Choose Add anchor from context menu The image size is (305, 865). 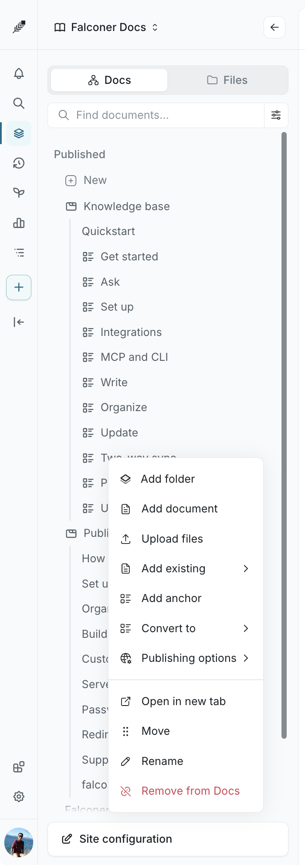[x=186, y=598]
